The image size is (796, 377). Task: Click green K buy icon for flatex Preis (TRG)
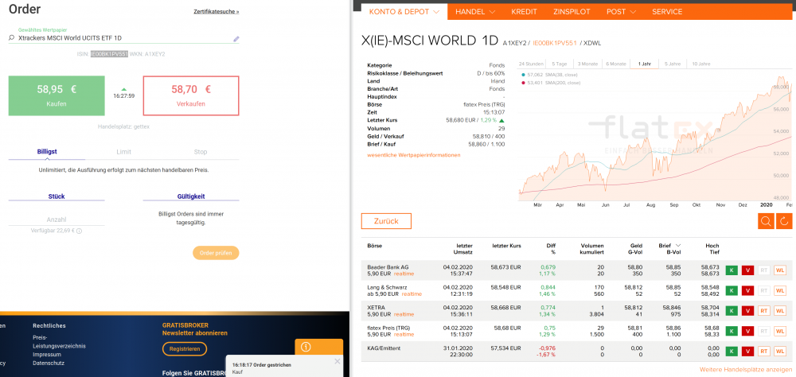(732, 332)
